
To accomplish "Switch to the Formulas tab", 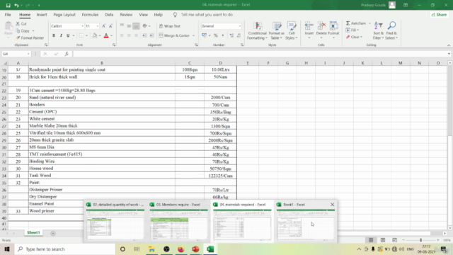I will point(90,15).
